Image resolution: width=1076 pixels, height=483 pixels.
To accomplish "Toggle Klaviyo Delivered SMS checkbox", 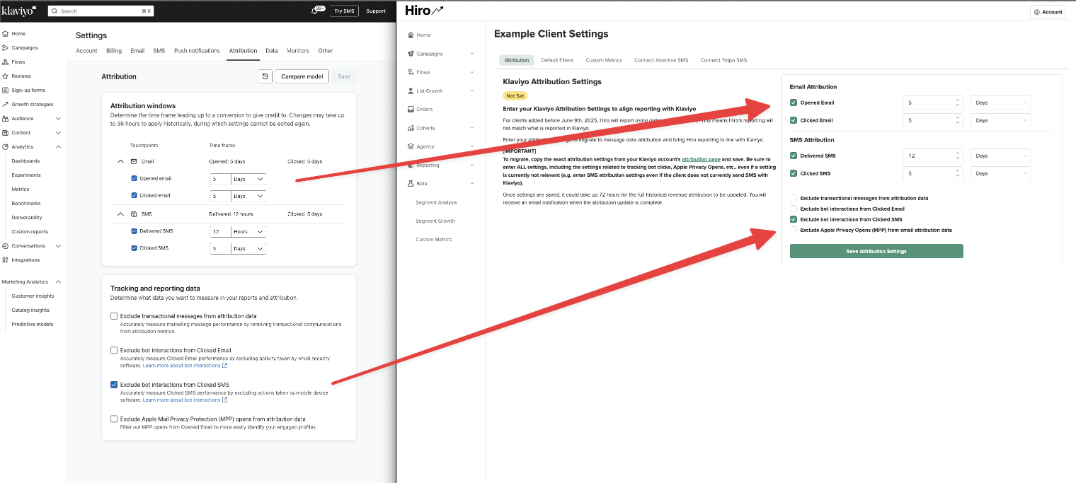I will pyautogui.click(x=134, y=231).
